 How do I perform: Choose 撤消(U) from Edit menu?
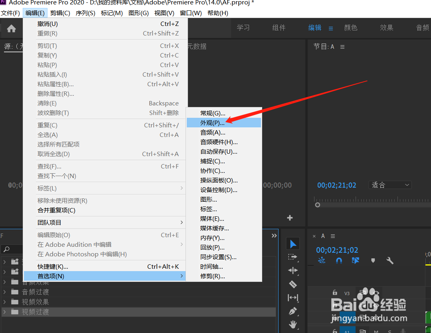pos(105,24)
